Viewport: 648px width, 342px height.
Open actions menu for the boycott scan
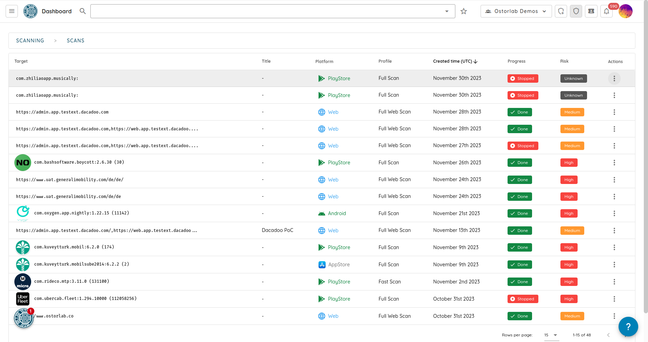(x=614, y=163)
